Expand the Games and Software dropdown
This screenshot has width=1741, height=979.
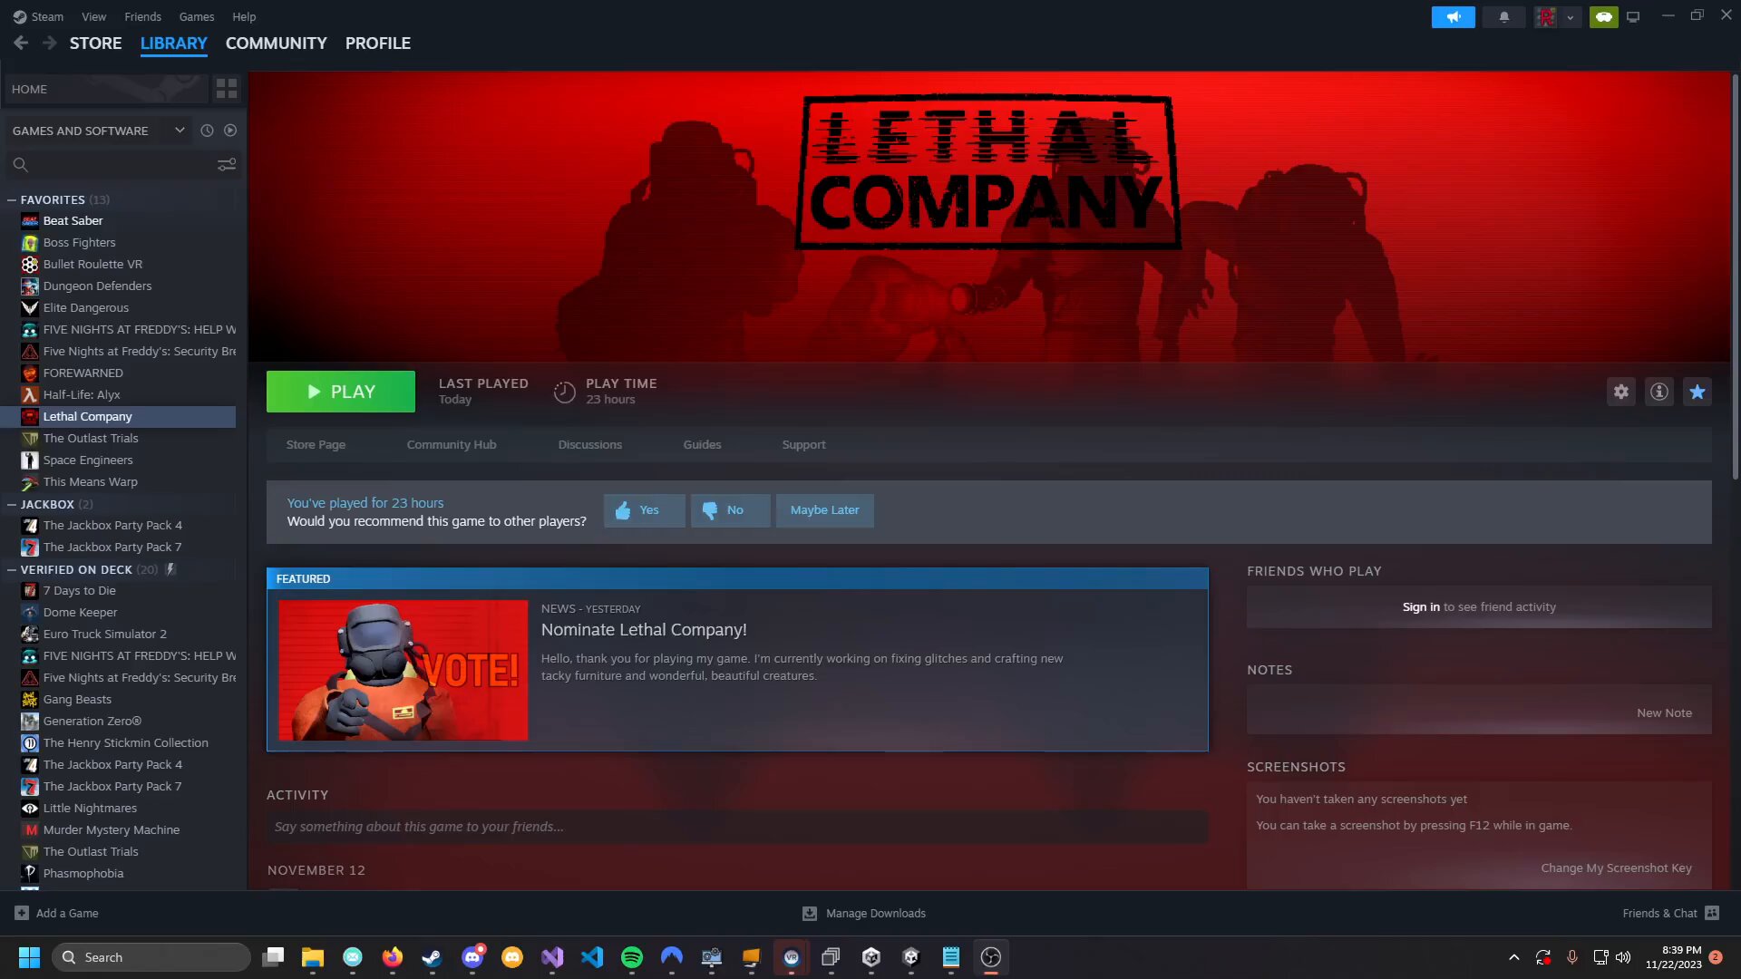point(98,131)
